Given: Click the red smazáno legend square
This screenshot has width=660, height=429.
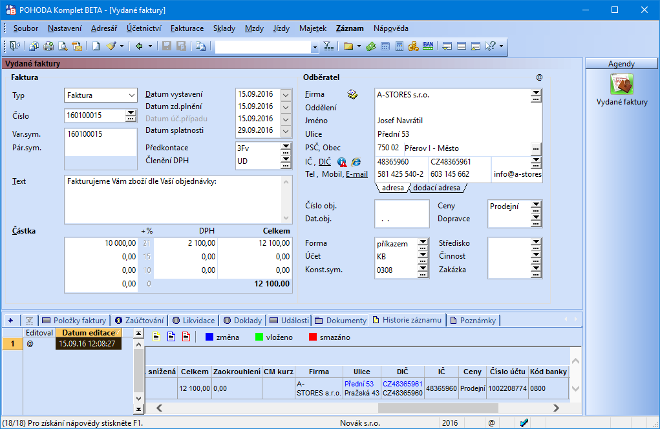Looking at the screenshot, I should point(313,337).
